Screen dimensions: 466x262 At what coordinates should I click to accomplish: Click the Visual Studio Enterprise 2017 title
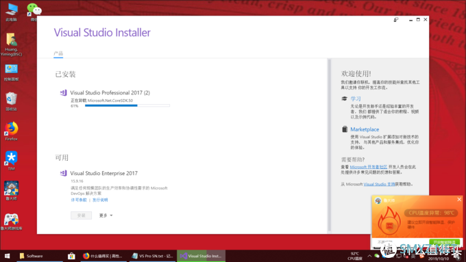[x=103, y=173]
